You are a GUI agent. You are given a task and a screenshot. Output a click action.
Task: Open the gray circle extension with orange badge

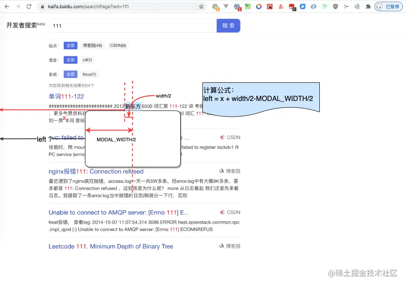click(215, 7)
